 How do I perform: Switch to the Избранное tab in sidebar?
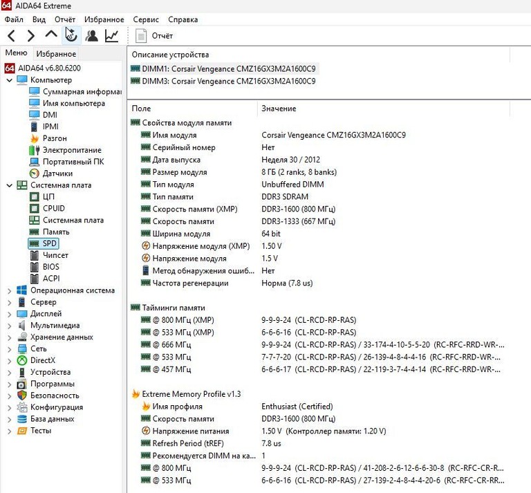(56, 54)
